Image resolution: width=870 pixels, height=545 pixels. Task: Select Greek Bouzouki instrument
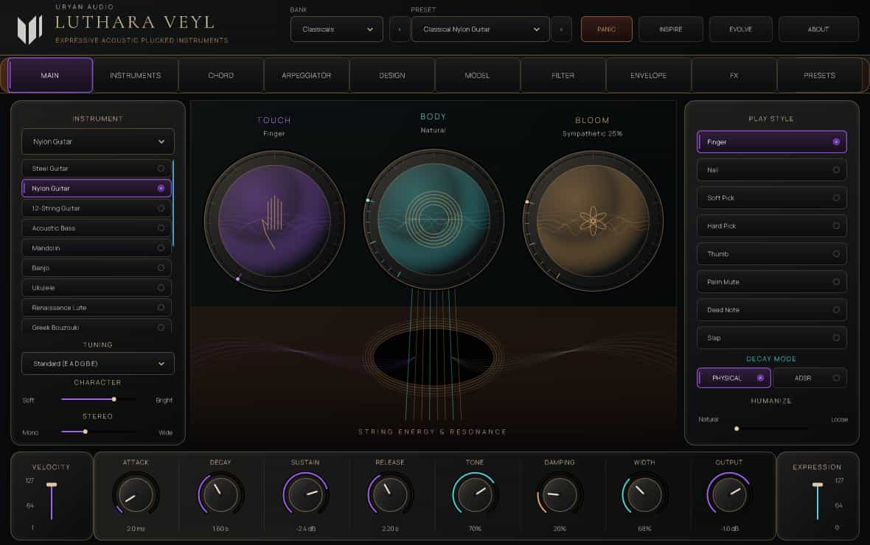97,327
